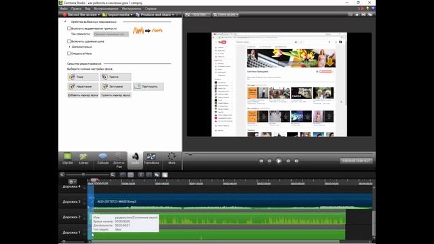Viewport: 434px width, 244px height.
Task: Open the Вид menu
Action: pyautogui.click(x=87, y=9)
